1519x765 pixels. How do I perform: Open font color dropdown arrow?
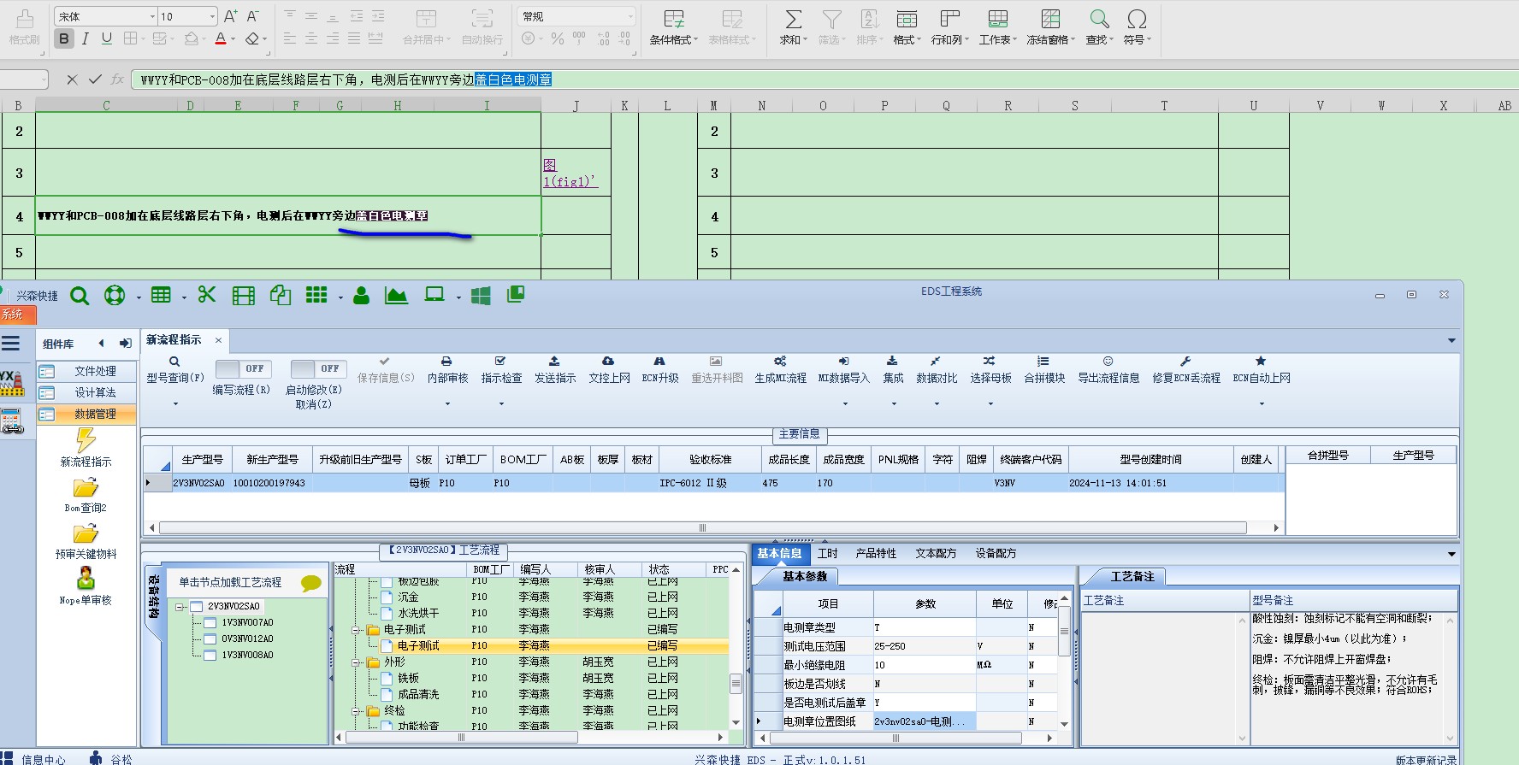pyautogui.click(x=233, y=39)
